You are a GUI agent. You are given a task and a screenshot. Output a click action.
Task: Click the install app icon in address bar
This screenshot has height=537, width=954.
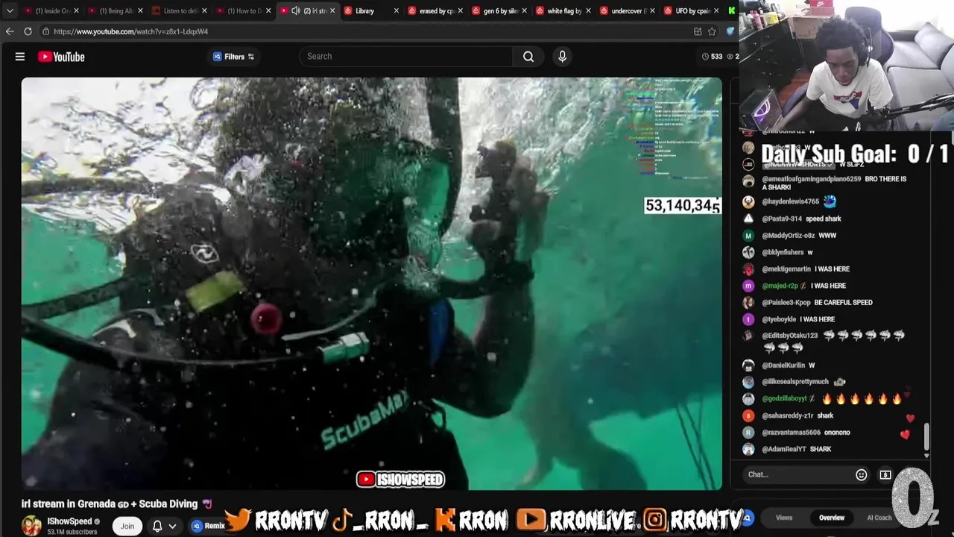[698, 31]
